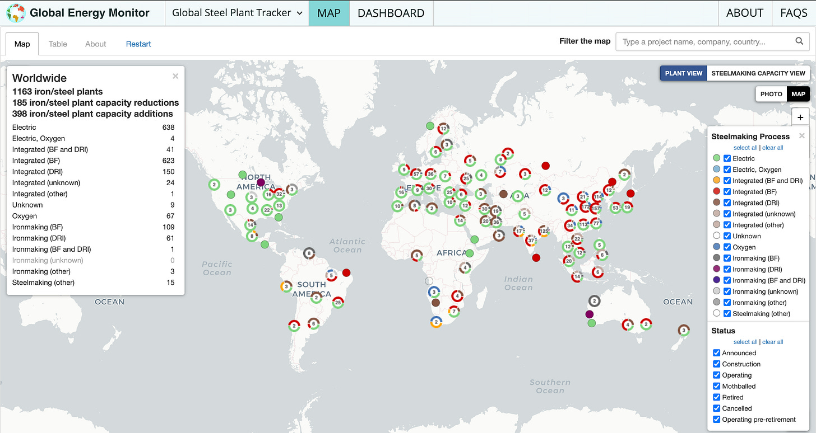Open the 53-plant cluster marker in Japan

[x=615, y=208]
